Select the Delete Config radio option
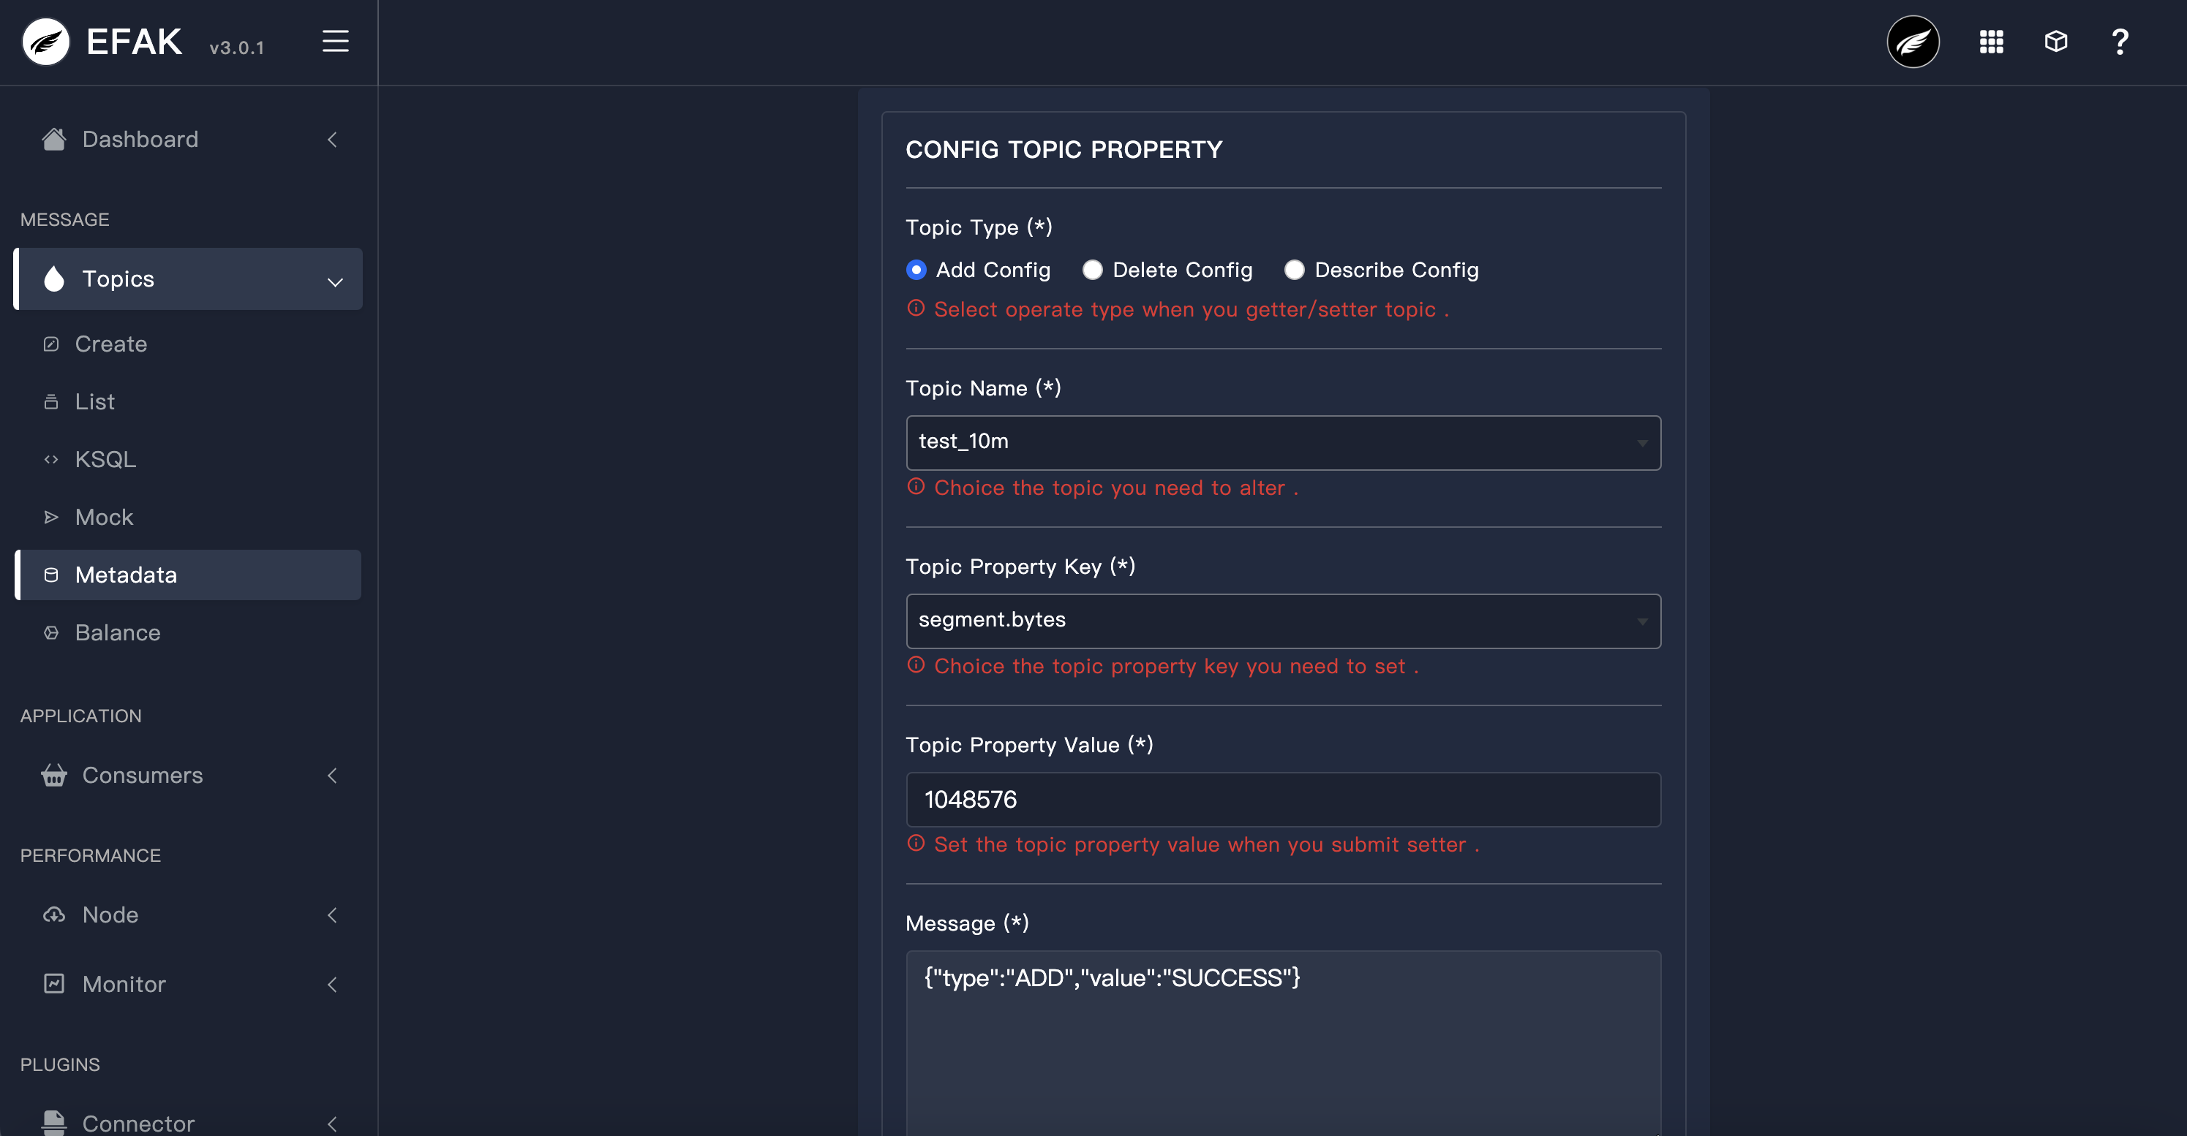The width and height of the screenshot is (2187, 1136). click(x=1093, y=270)
